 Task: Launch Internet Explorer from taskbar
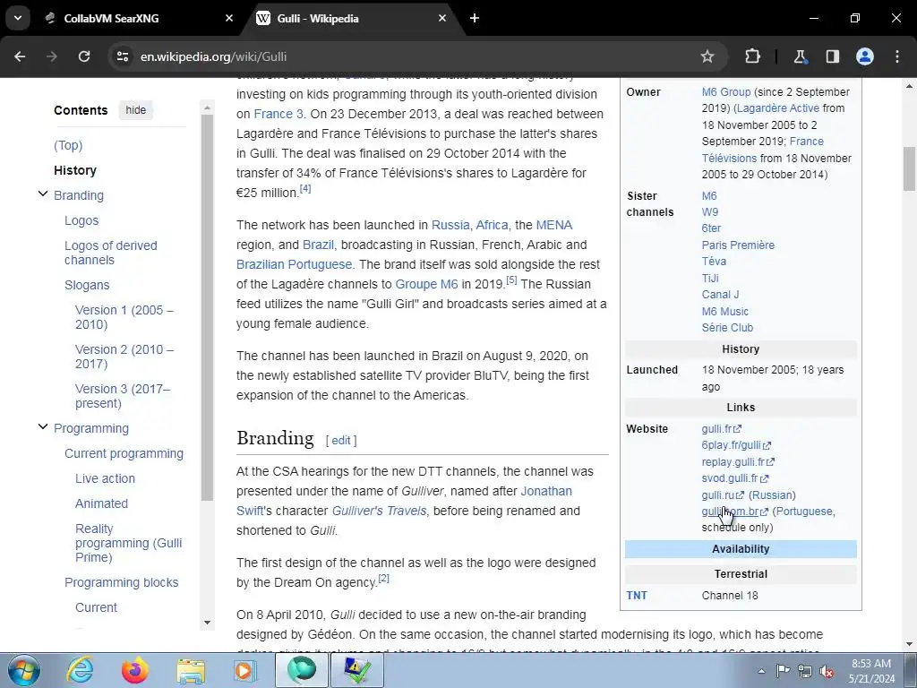click(x=80, y=670)
